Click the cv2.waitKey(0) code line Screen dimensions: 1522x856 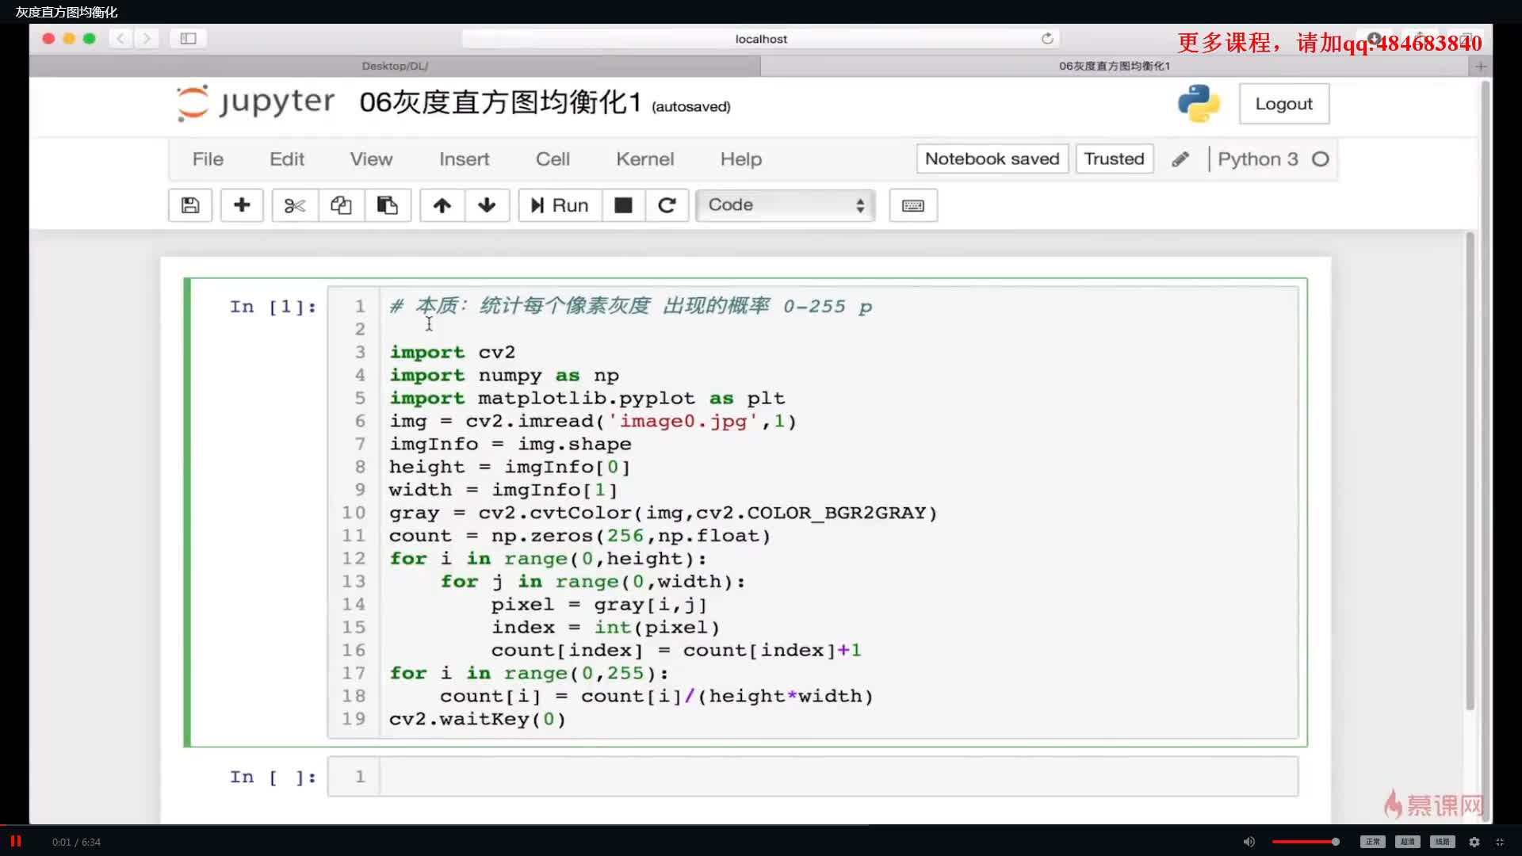pos(477,719)
